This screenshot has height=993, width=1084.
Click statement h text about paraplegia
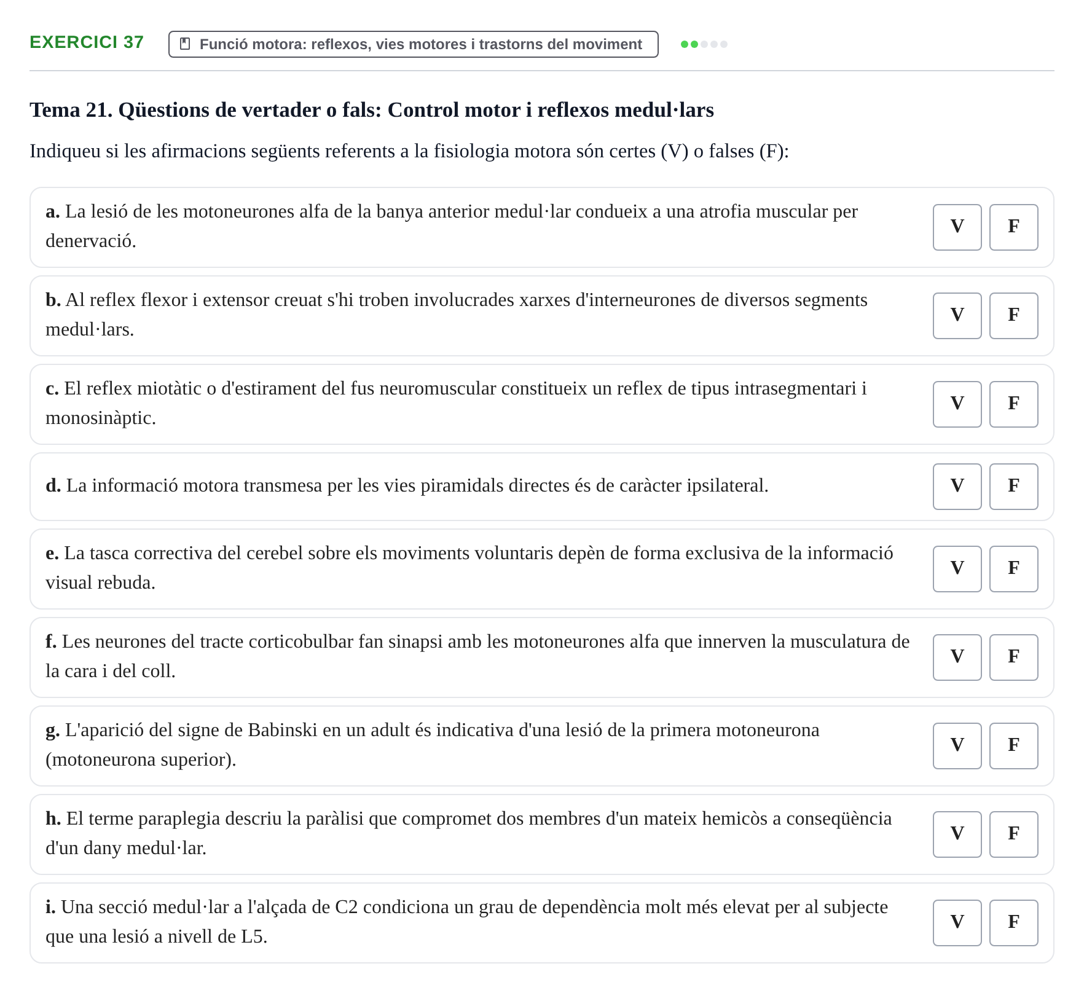pyautogui.click(x=469, y=833)
